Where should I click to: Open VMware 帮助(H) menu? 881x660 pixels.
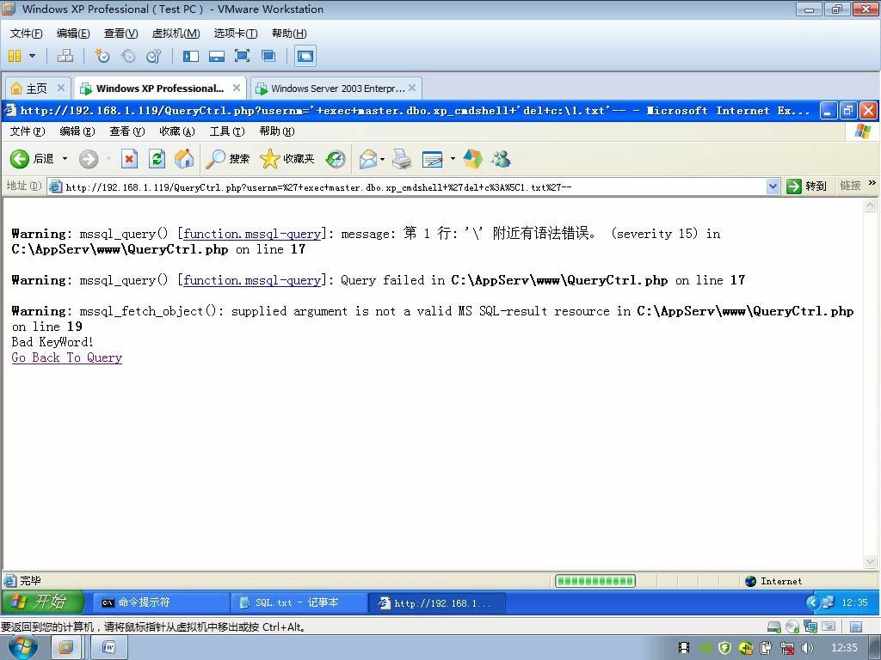pos(289,34)
